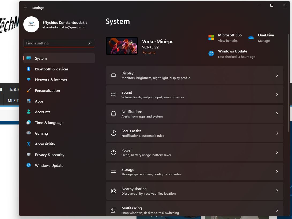Click the user profile avatar picture
The image size is (292, 219).
31,24
